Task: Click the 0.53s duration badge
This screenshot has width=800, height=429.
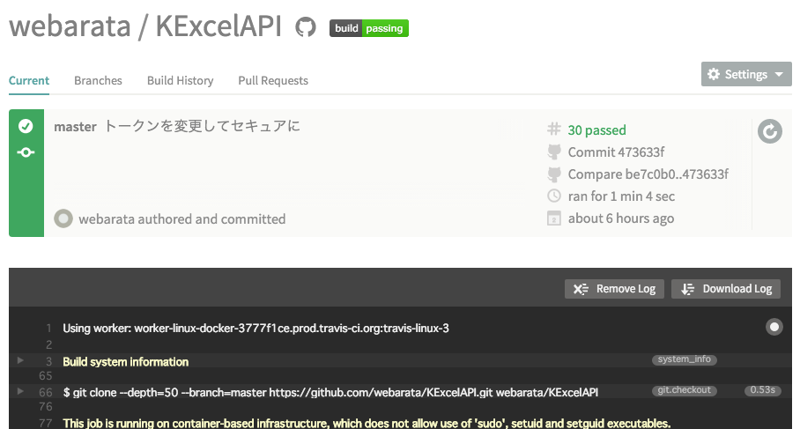Action: (762, 390)
